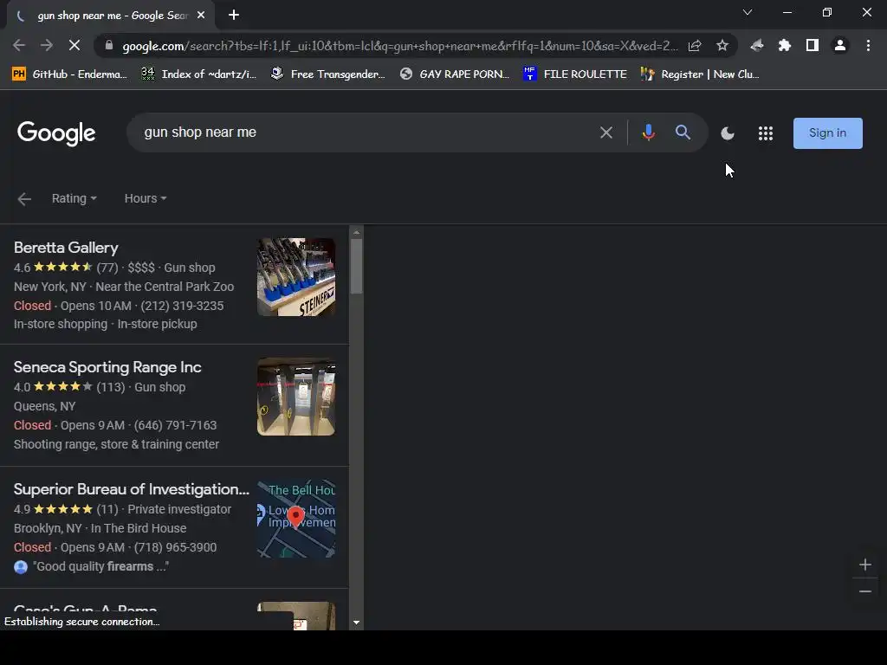Go back using results arrow beside Rating
Image resolution: width=887 pixels, height=665 pixels.
(x=24, y=199)
